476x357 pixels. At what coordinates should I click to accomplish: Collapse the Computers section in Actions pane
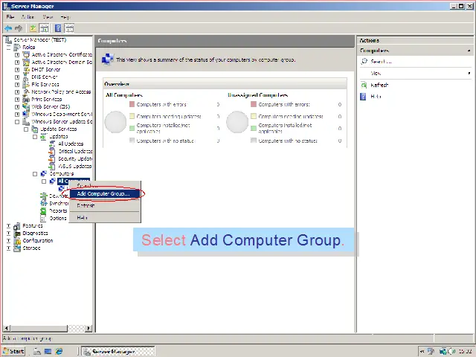tap(469, 51)
